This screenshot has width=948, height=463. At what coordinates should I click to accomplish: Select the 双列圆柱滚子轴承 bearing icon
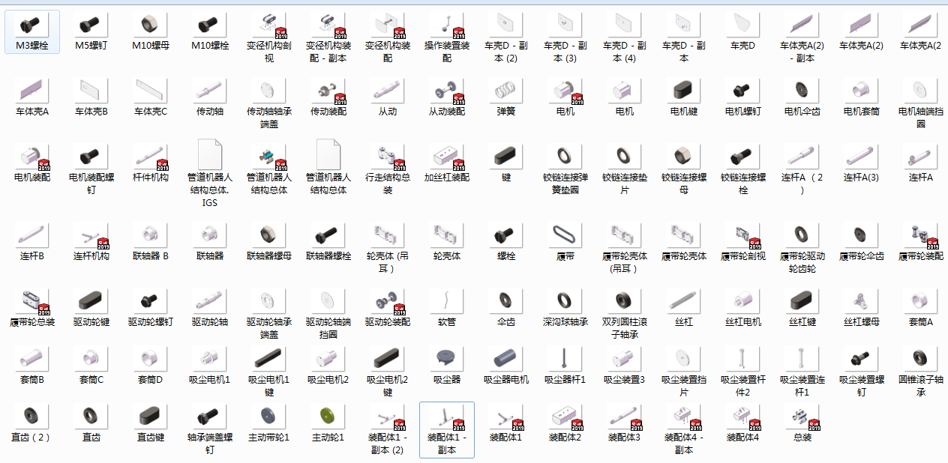tap(625, 301)
